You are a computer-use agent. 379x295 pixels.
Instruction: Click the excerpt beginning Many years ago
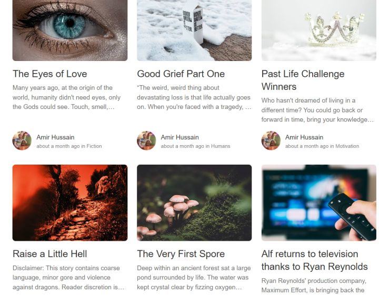tap(66, 97)
